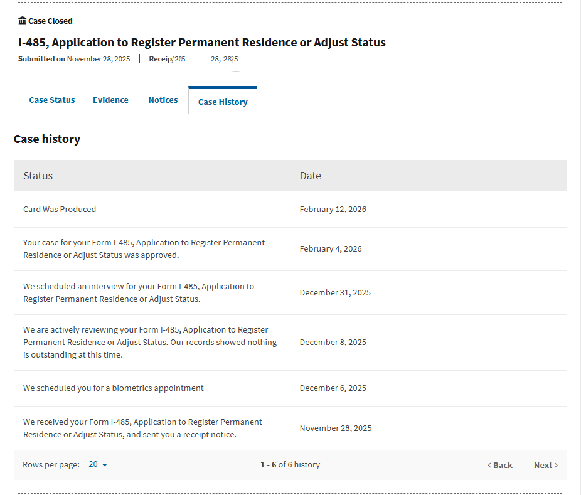
Task: Click the left chevron before Back
Action: coord(489,466)
